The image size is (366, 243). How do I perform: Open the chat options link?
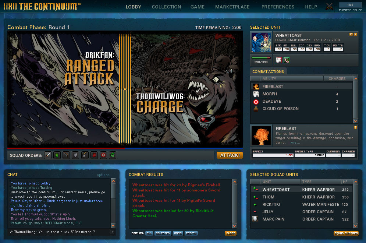pyautogui.click(x=103, y=175)
